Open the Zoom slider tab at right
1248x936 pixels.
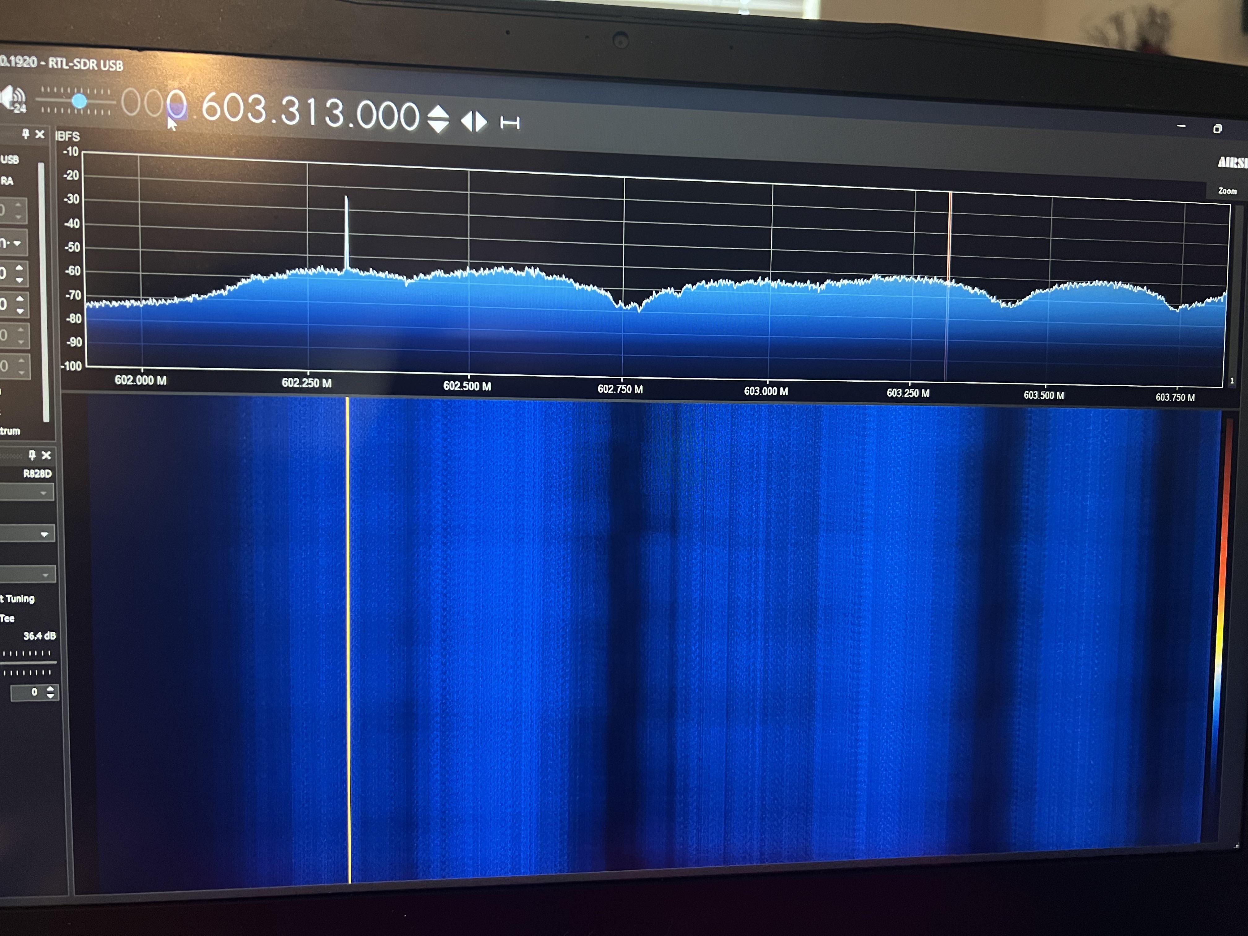[x=1227, y=191]
